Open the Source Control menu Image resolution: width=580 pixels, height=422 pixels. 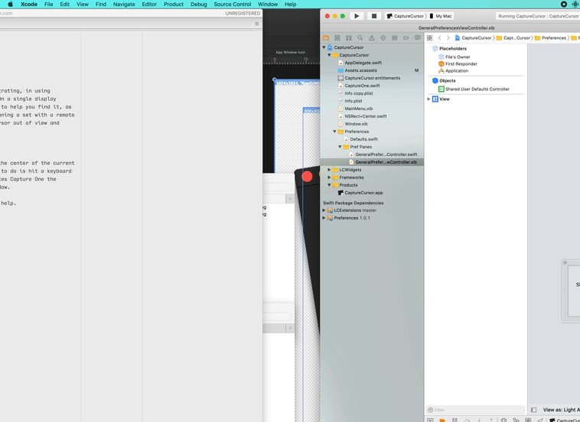point(232,5)
